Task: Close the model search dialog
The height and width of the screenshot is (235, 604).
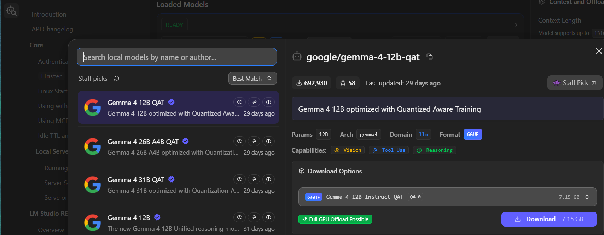Action: point(599,51)
